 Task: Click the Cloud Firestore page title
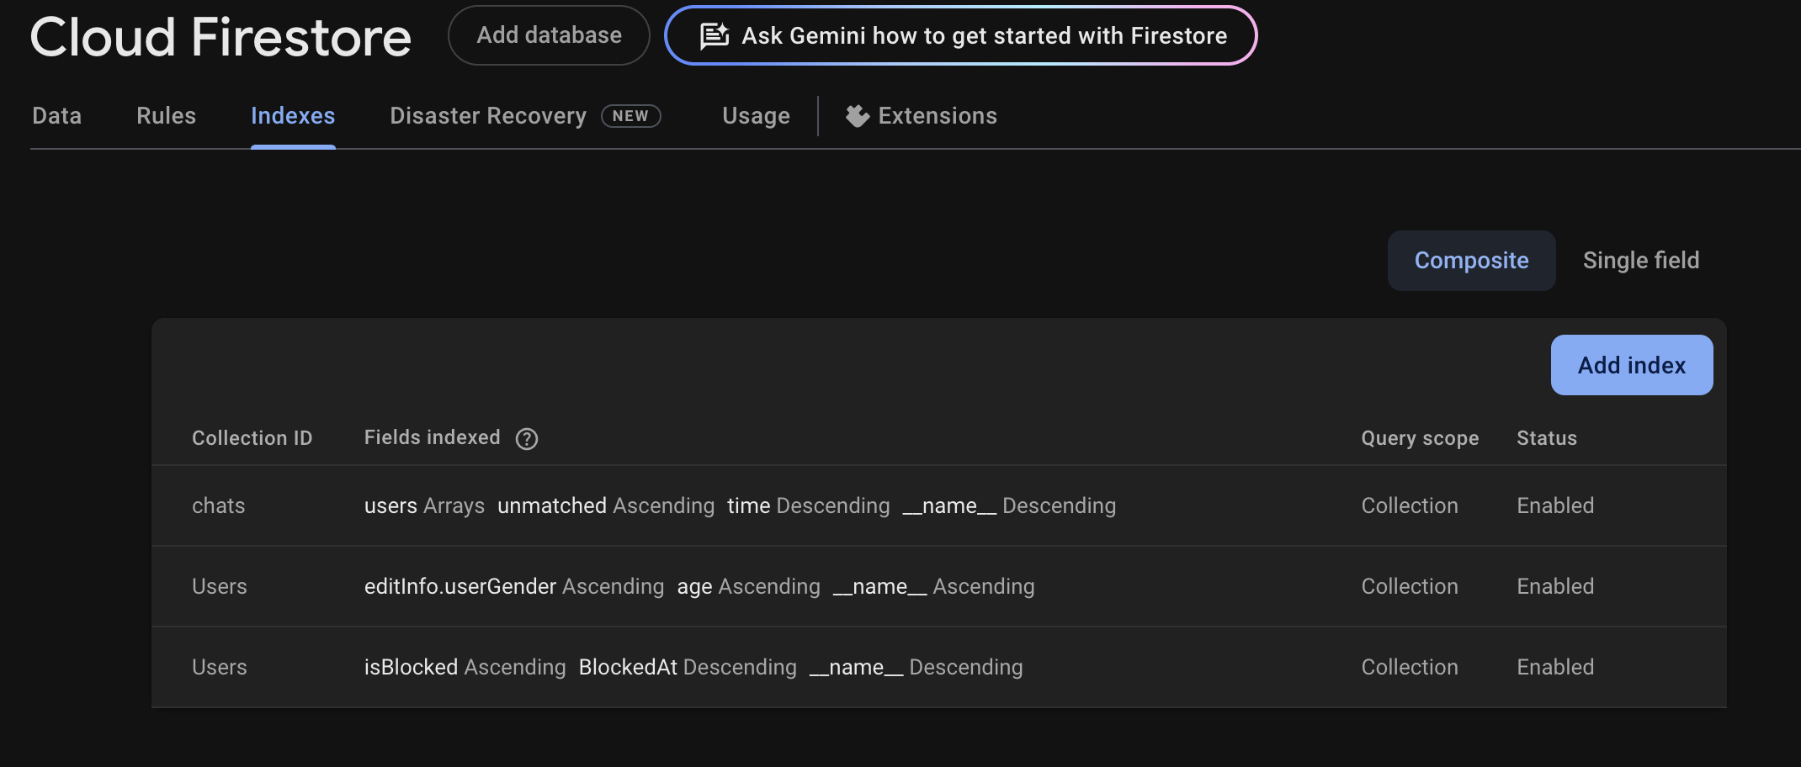click(220, 37)
